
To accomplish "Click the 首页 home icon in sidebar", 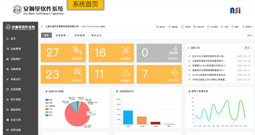I will click(8, 39).
